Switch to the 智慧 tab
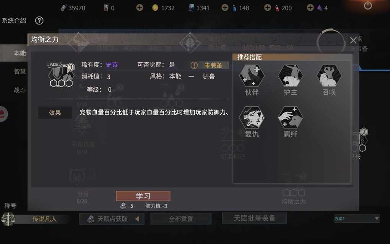Image resolution: width=390 pixels, height=244 pixels. click(x=19, y=72)
